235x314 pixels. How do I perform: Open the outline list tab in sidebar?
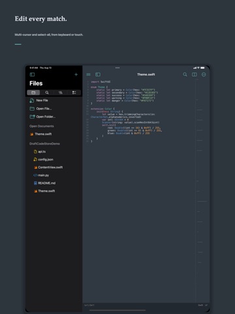(x=74, y=93)
